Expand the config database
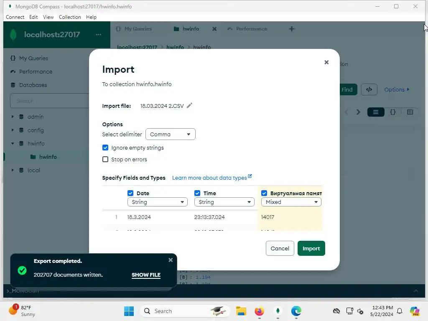 pos(13,130)
